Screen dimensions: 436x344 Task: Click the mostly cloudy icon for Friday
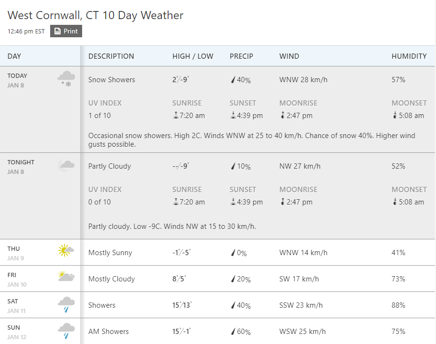pyautogui.click(x=65, y=277)
